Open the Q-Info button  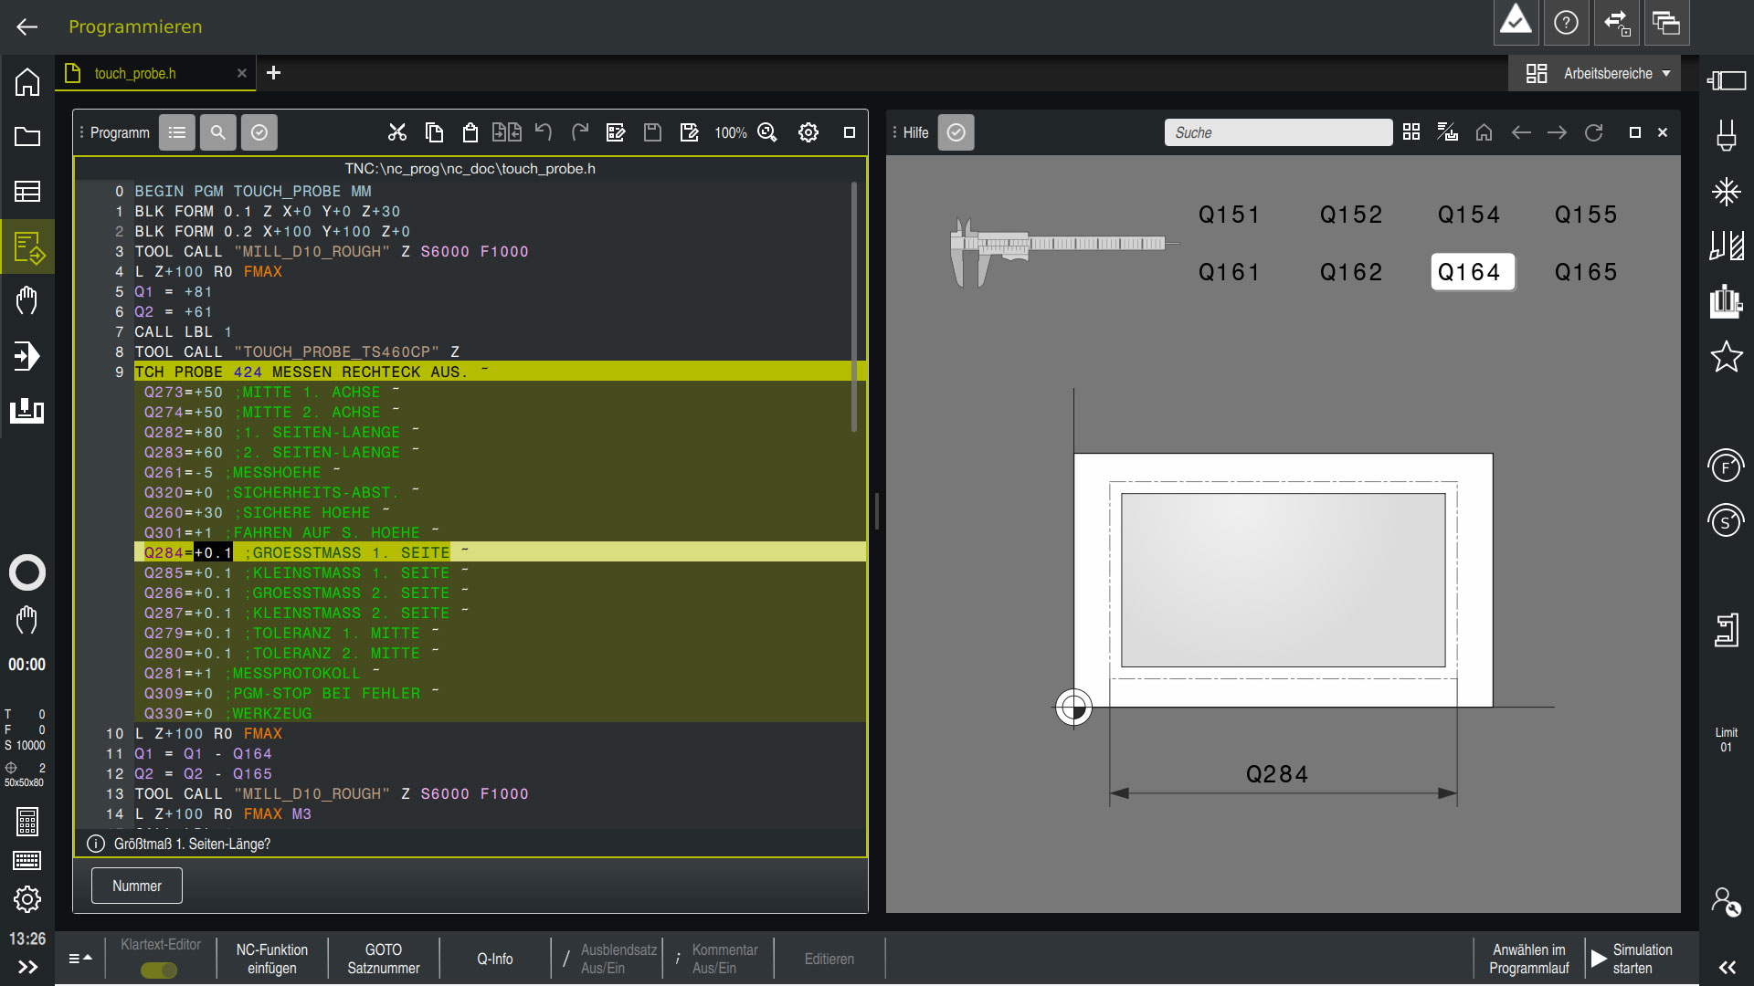pyautogui.click(x=495, y=959)
